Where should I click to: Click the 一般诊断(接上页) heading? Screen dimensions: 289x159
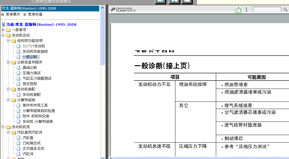[x=162, y=66]
